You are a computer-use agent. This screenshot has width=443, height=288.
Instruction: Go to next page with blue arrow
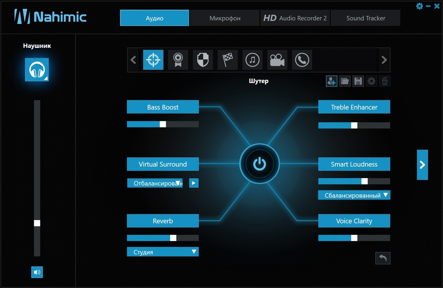[x=422, y=165]
